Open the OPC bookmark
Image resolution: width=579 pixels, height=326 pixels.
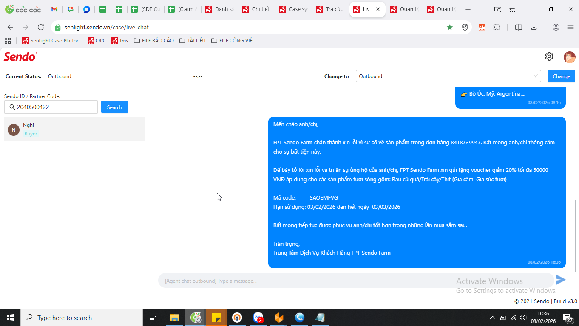(x=97, y=41)
